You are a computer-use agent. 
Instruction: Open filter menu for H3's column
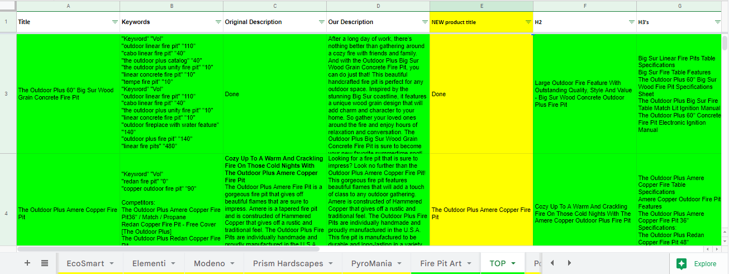pyautogui.click(x=718, y=22)
